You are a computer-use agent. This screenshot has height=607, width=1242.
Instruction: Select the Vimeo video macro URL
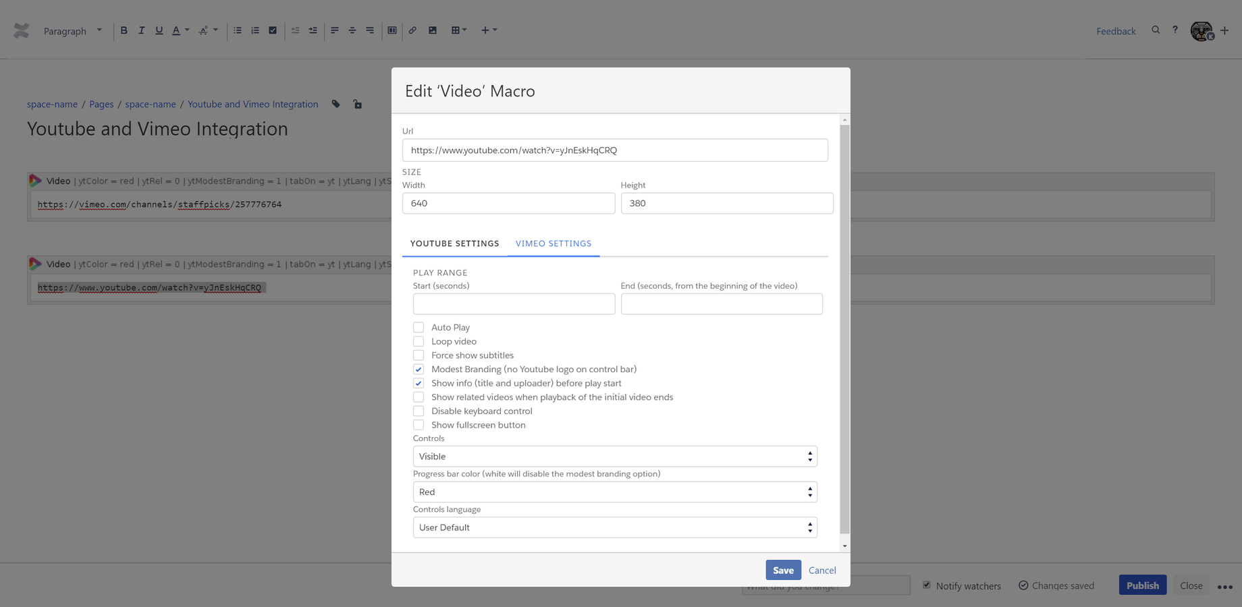tap(159, 204)
